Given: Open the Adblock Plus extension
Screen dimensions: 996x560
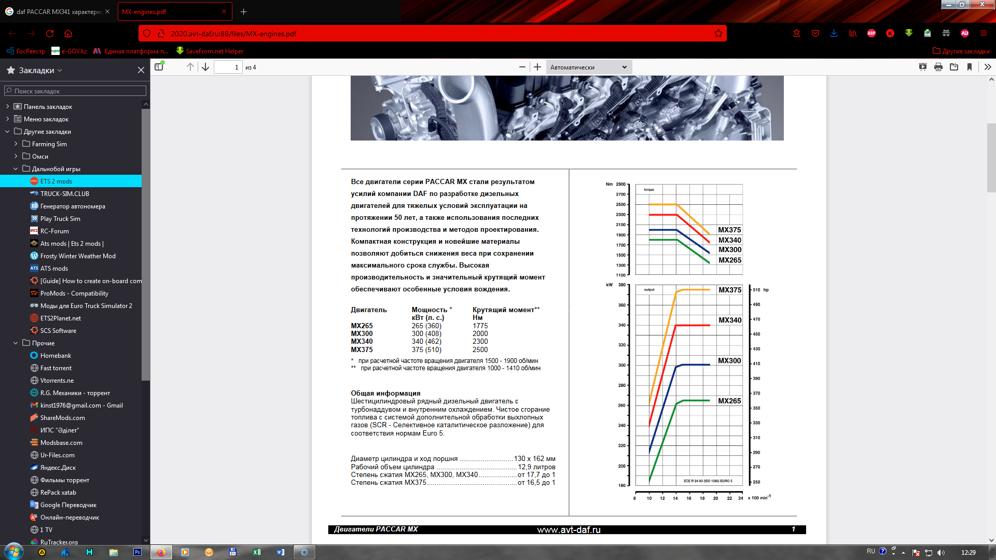Looking at the screenshot, I should [x=872, y=33].
